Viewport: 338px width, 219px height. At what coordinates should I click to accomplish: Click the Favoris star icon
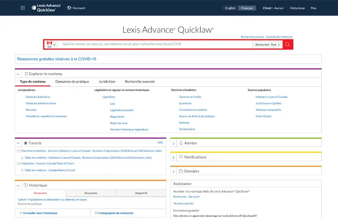[x=25, y=143]
